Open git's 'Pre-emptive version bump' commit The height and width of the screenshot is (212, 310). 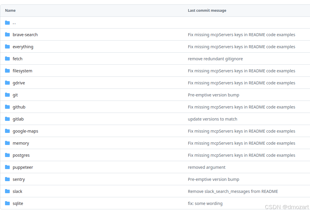(214, 95)
